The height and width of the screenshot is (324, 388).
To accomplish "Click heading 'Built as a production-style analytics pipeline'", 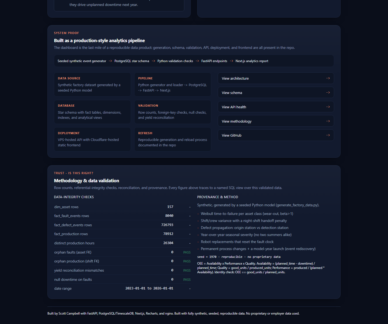I will [99, 40].
